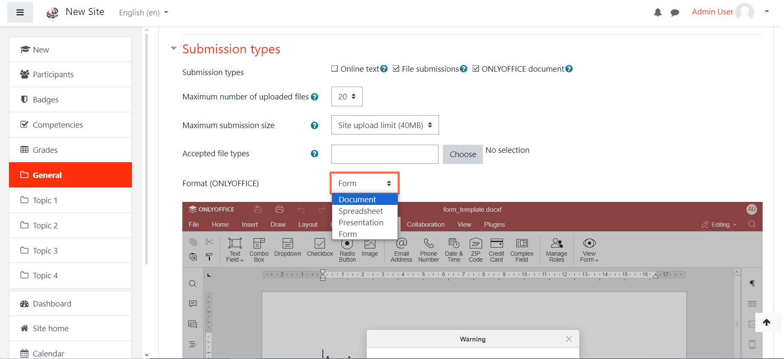Open Manage Roles in the toolbar

pos(556,249)
